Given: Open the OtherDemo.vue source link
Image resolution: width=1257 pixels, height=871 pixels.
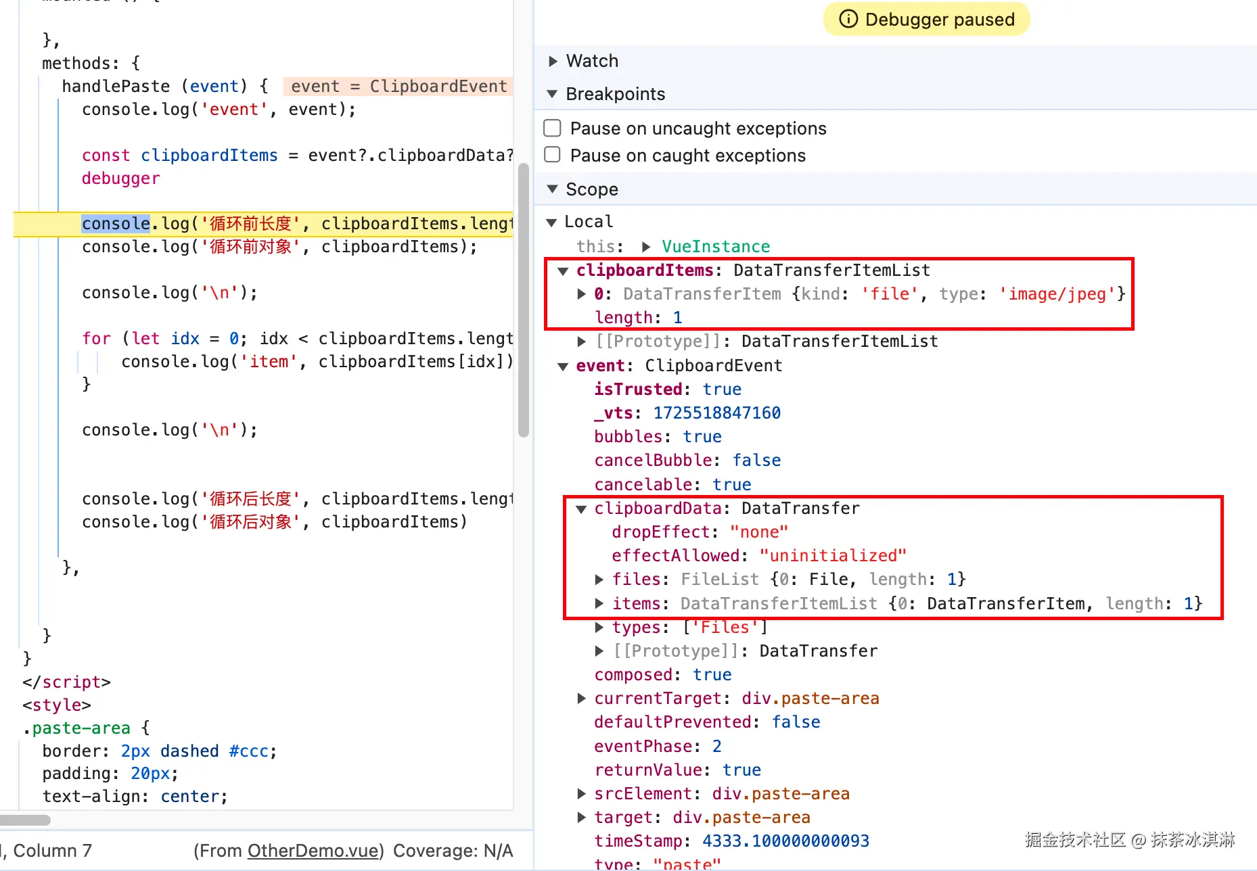Looking at the screenshot, I should 313,851.
